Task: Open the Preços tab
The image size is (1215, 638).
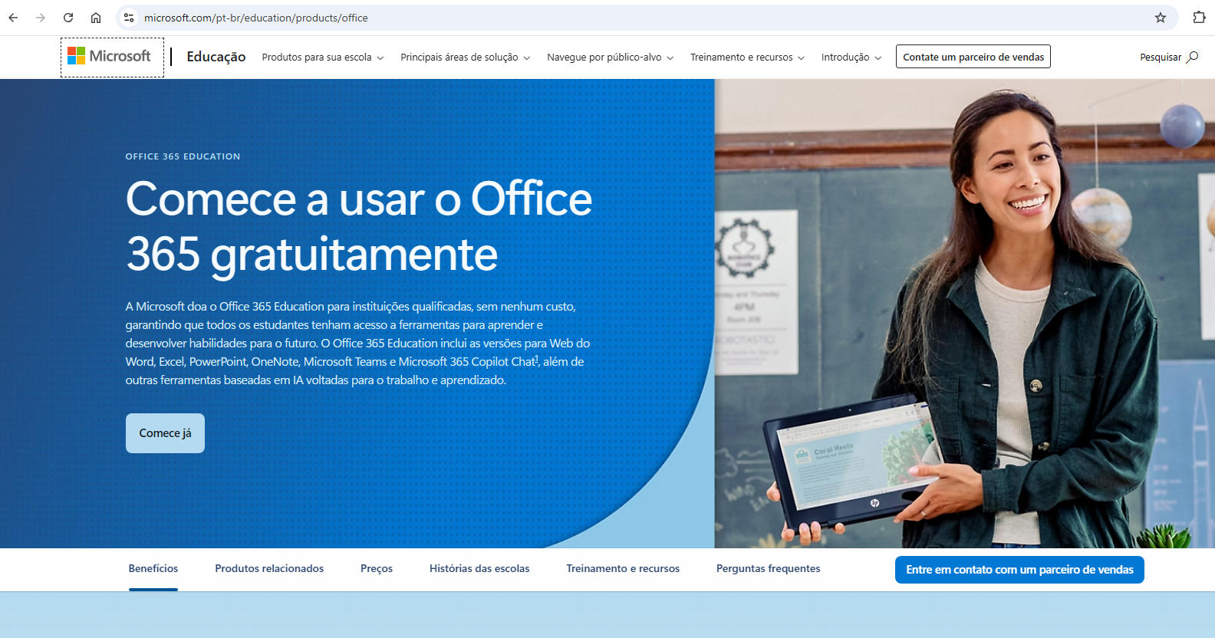Action: tap(377, 569)
